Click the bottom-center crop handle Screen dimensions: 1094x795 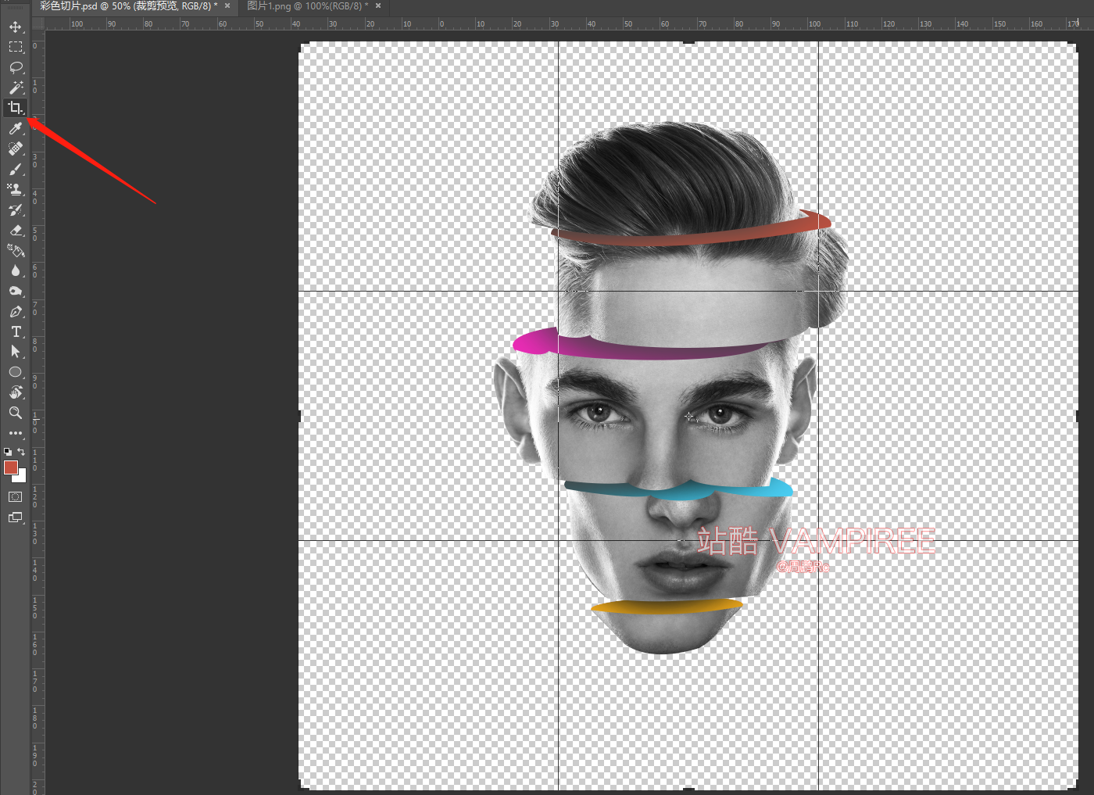tap(688, 790)
